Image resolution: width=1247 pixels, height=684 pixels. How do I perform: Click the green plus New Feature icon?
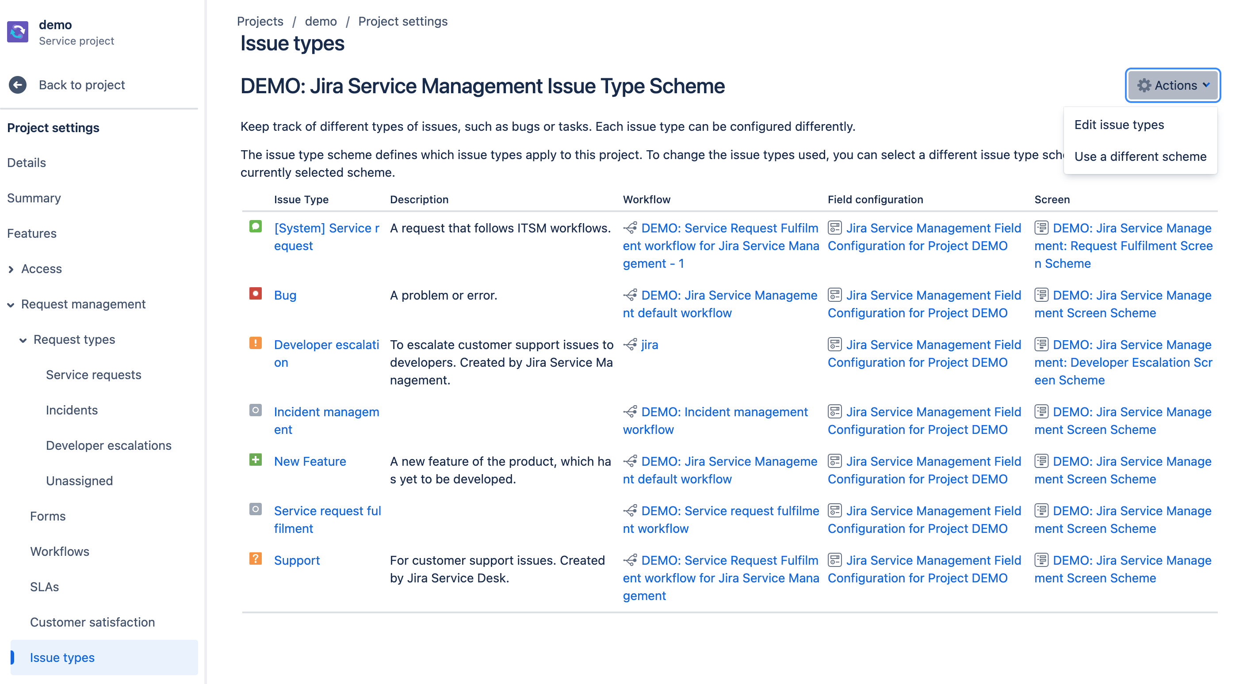pyautogui.click(x=256, y=460)
